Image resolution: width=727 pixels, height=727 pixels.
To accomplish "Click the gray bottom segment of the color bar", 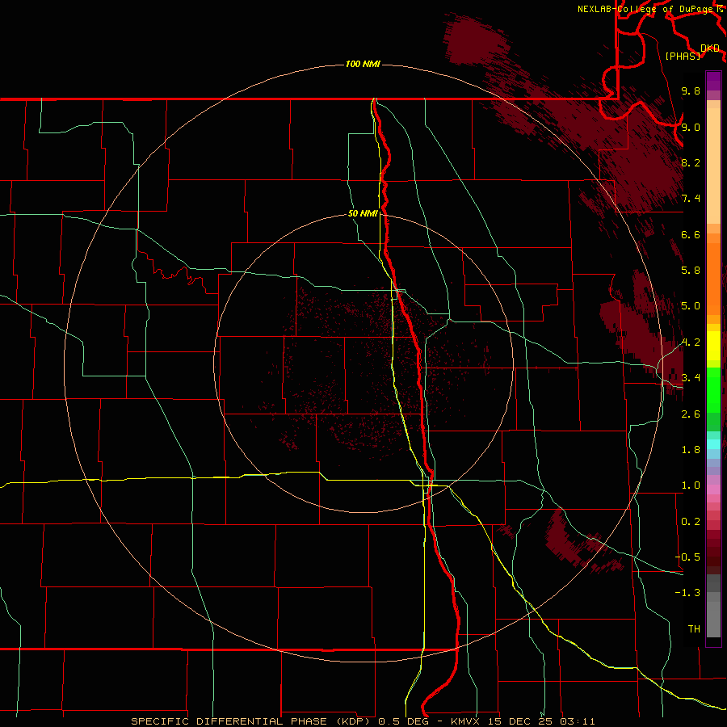I will click(713, 615).
